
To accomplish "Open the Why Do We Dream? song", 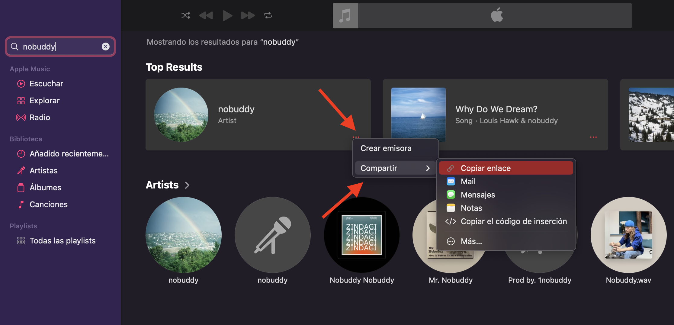I will click(495, 115).
